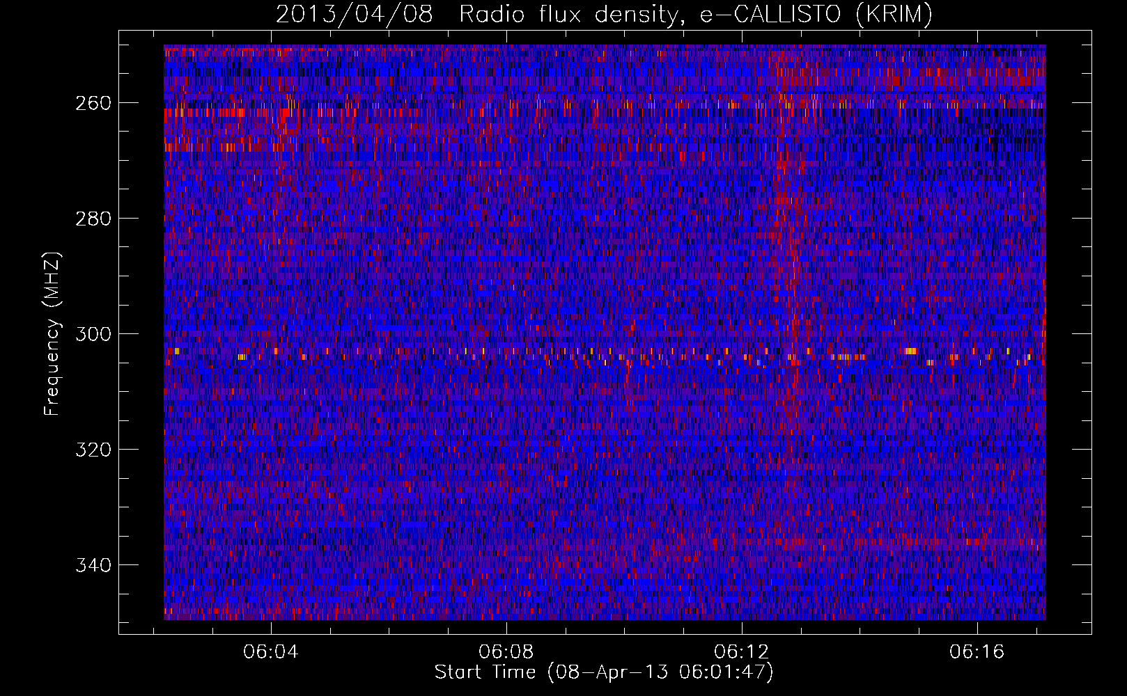
Task: Click the 280 frequency tick label
Action: 93,219
